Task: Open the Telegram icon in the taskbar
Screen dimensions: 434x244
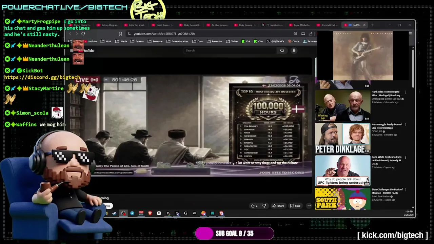Action: coord(132,213)
